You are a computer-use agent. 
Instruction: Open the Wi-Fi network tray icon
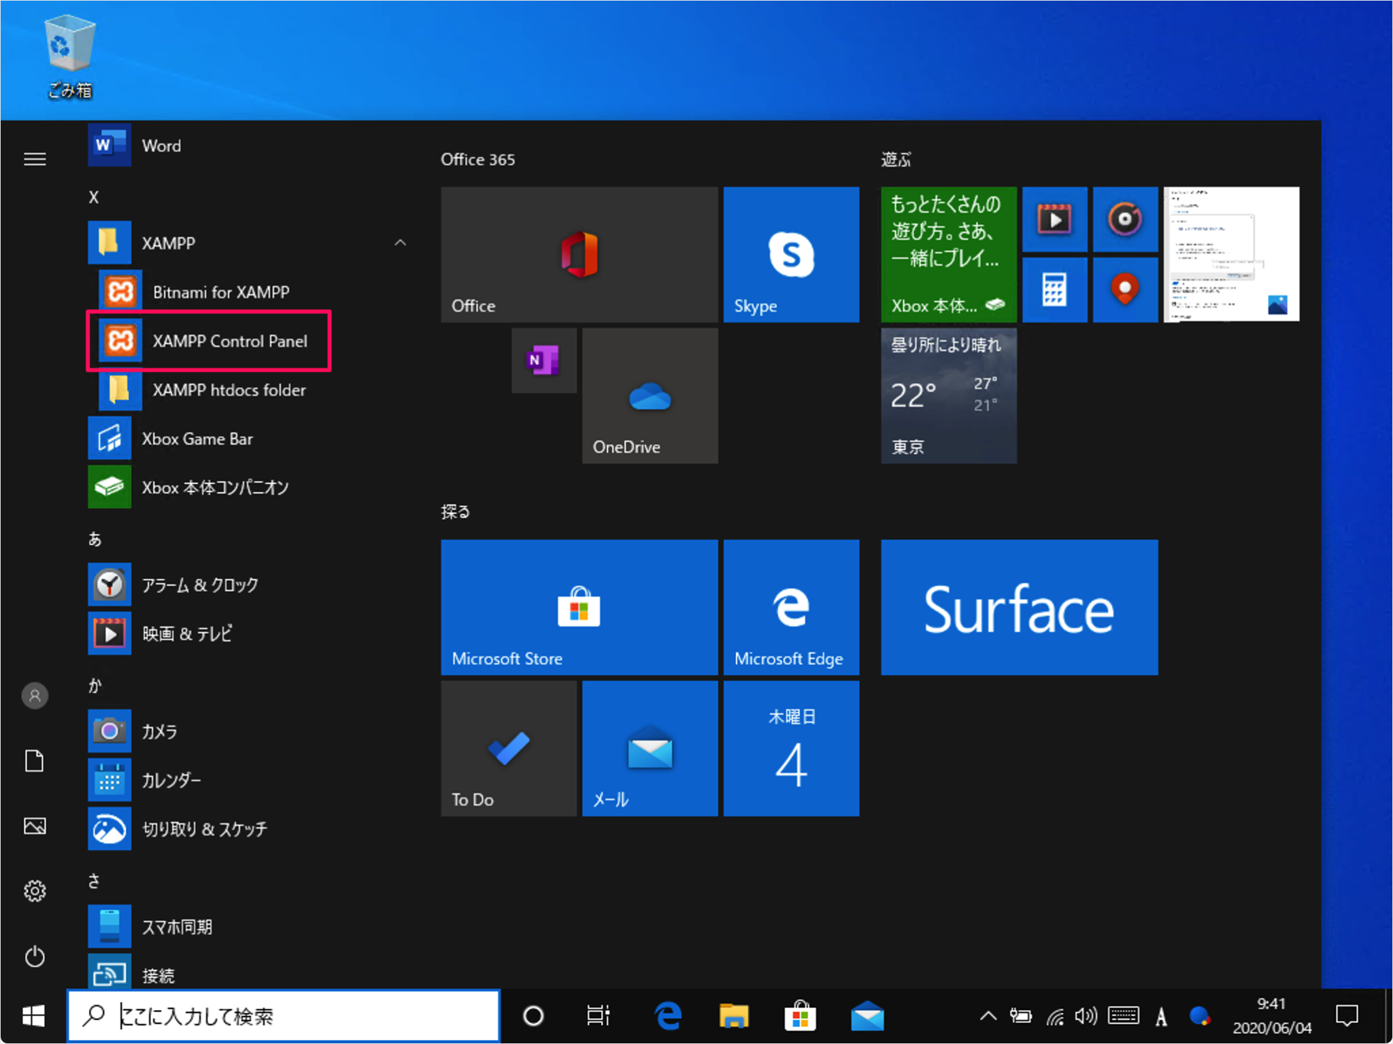point(1055,1016)
